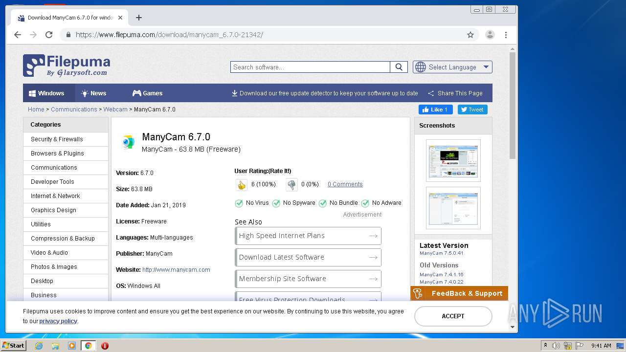Screen dimensions: 626x352
Task: Go to Webcam breadcrumb
Action: tap(115, 110)
